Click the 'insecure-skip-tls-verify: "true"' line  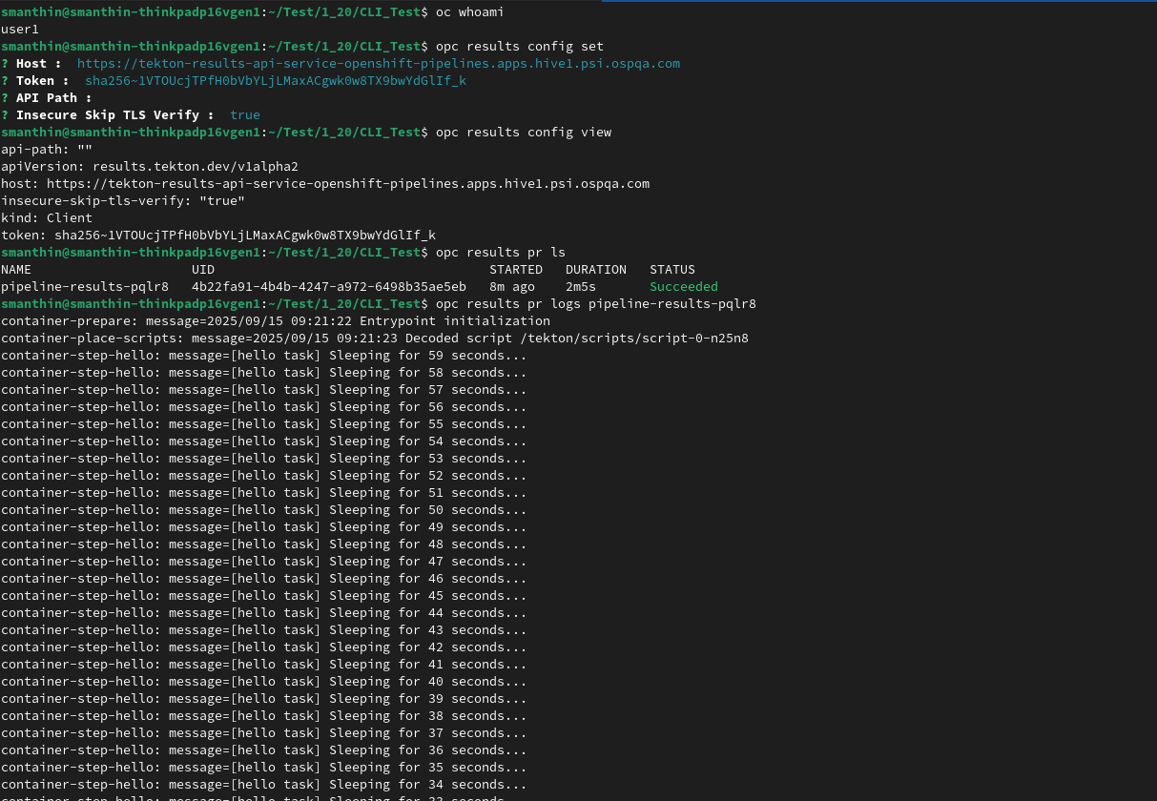click(123, 201)
